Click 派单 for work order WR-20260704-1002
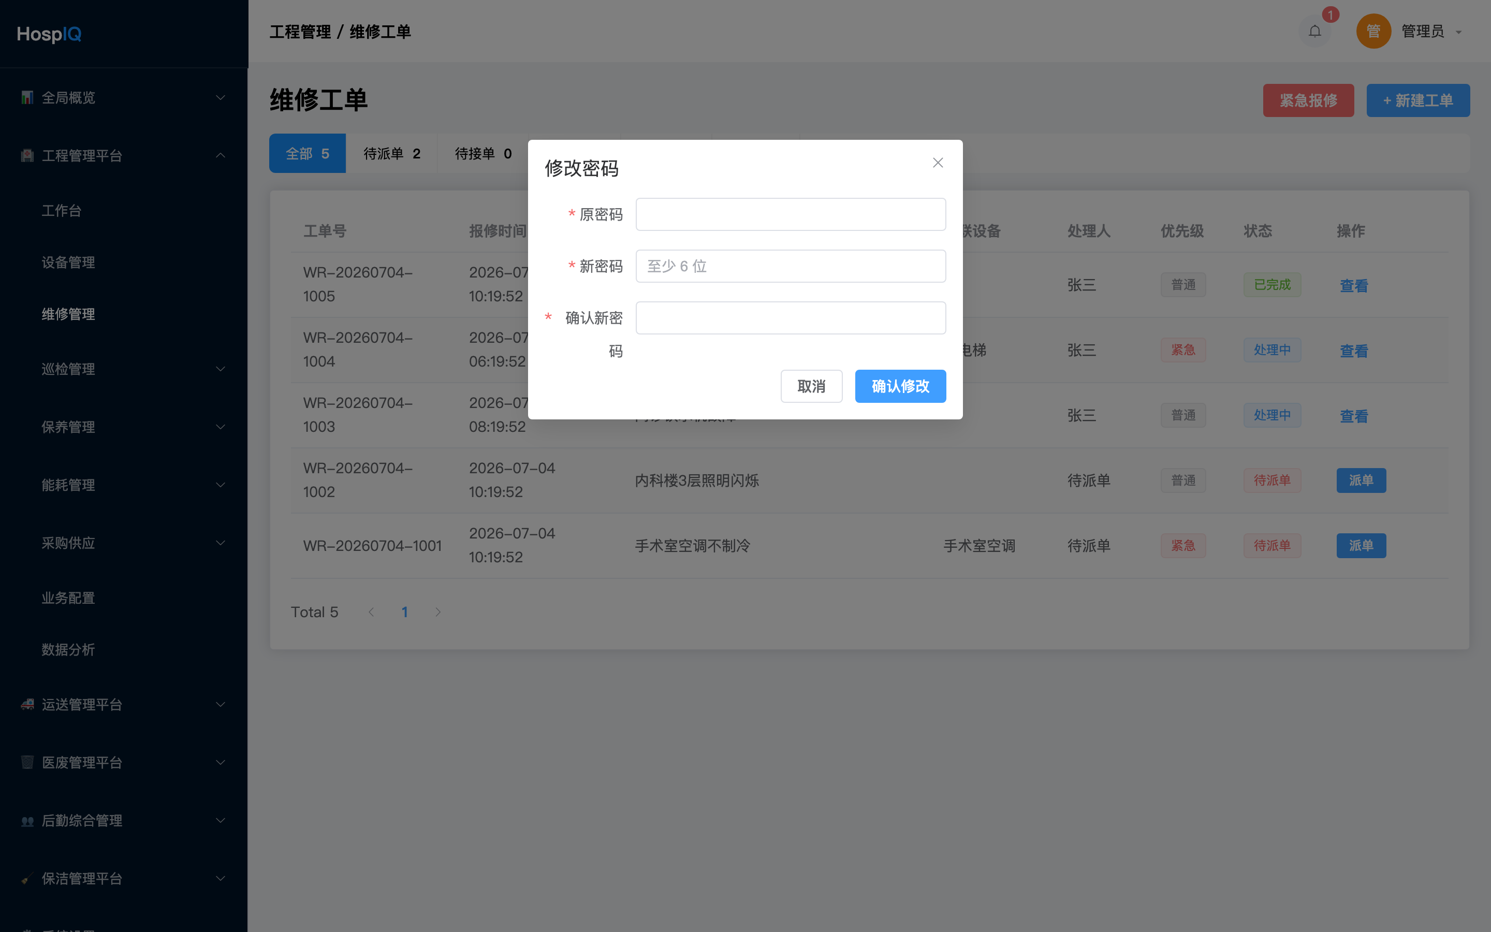This screenshot has width=1491, height=932. (1361, 481)
